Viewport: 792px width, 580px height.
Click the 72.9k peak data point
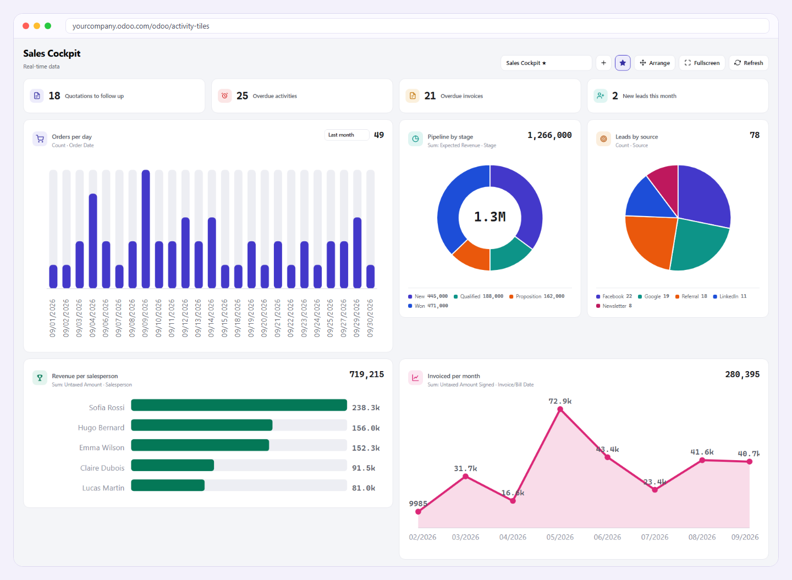560,410
